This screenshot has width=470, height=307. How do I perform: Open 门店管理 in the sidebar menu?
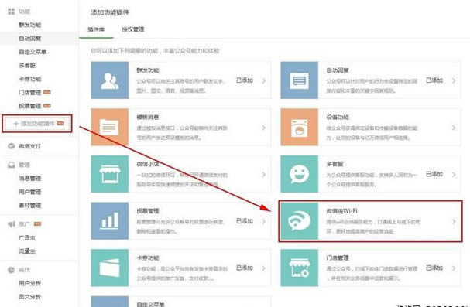[x=30, y=93]
